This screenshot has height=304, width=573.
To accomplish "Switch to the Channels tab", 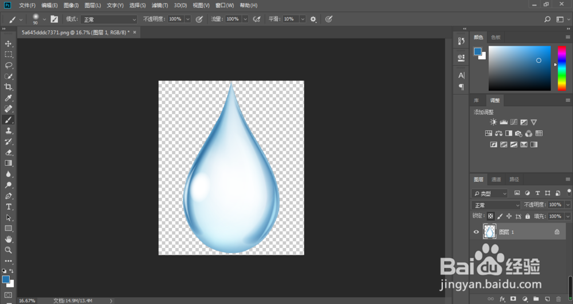I will pyautogui.click(x=496, y=179).
